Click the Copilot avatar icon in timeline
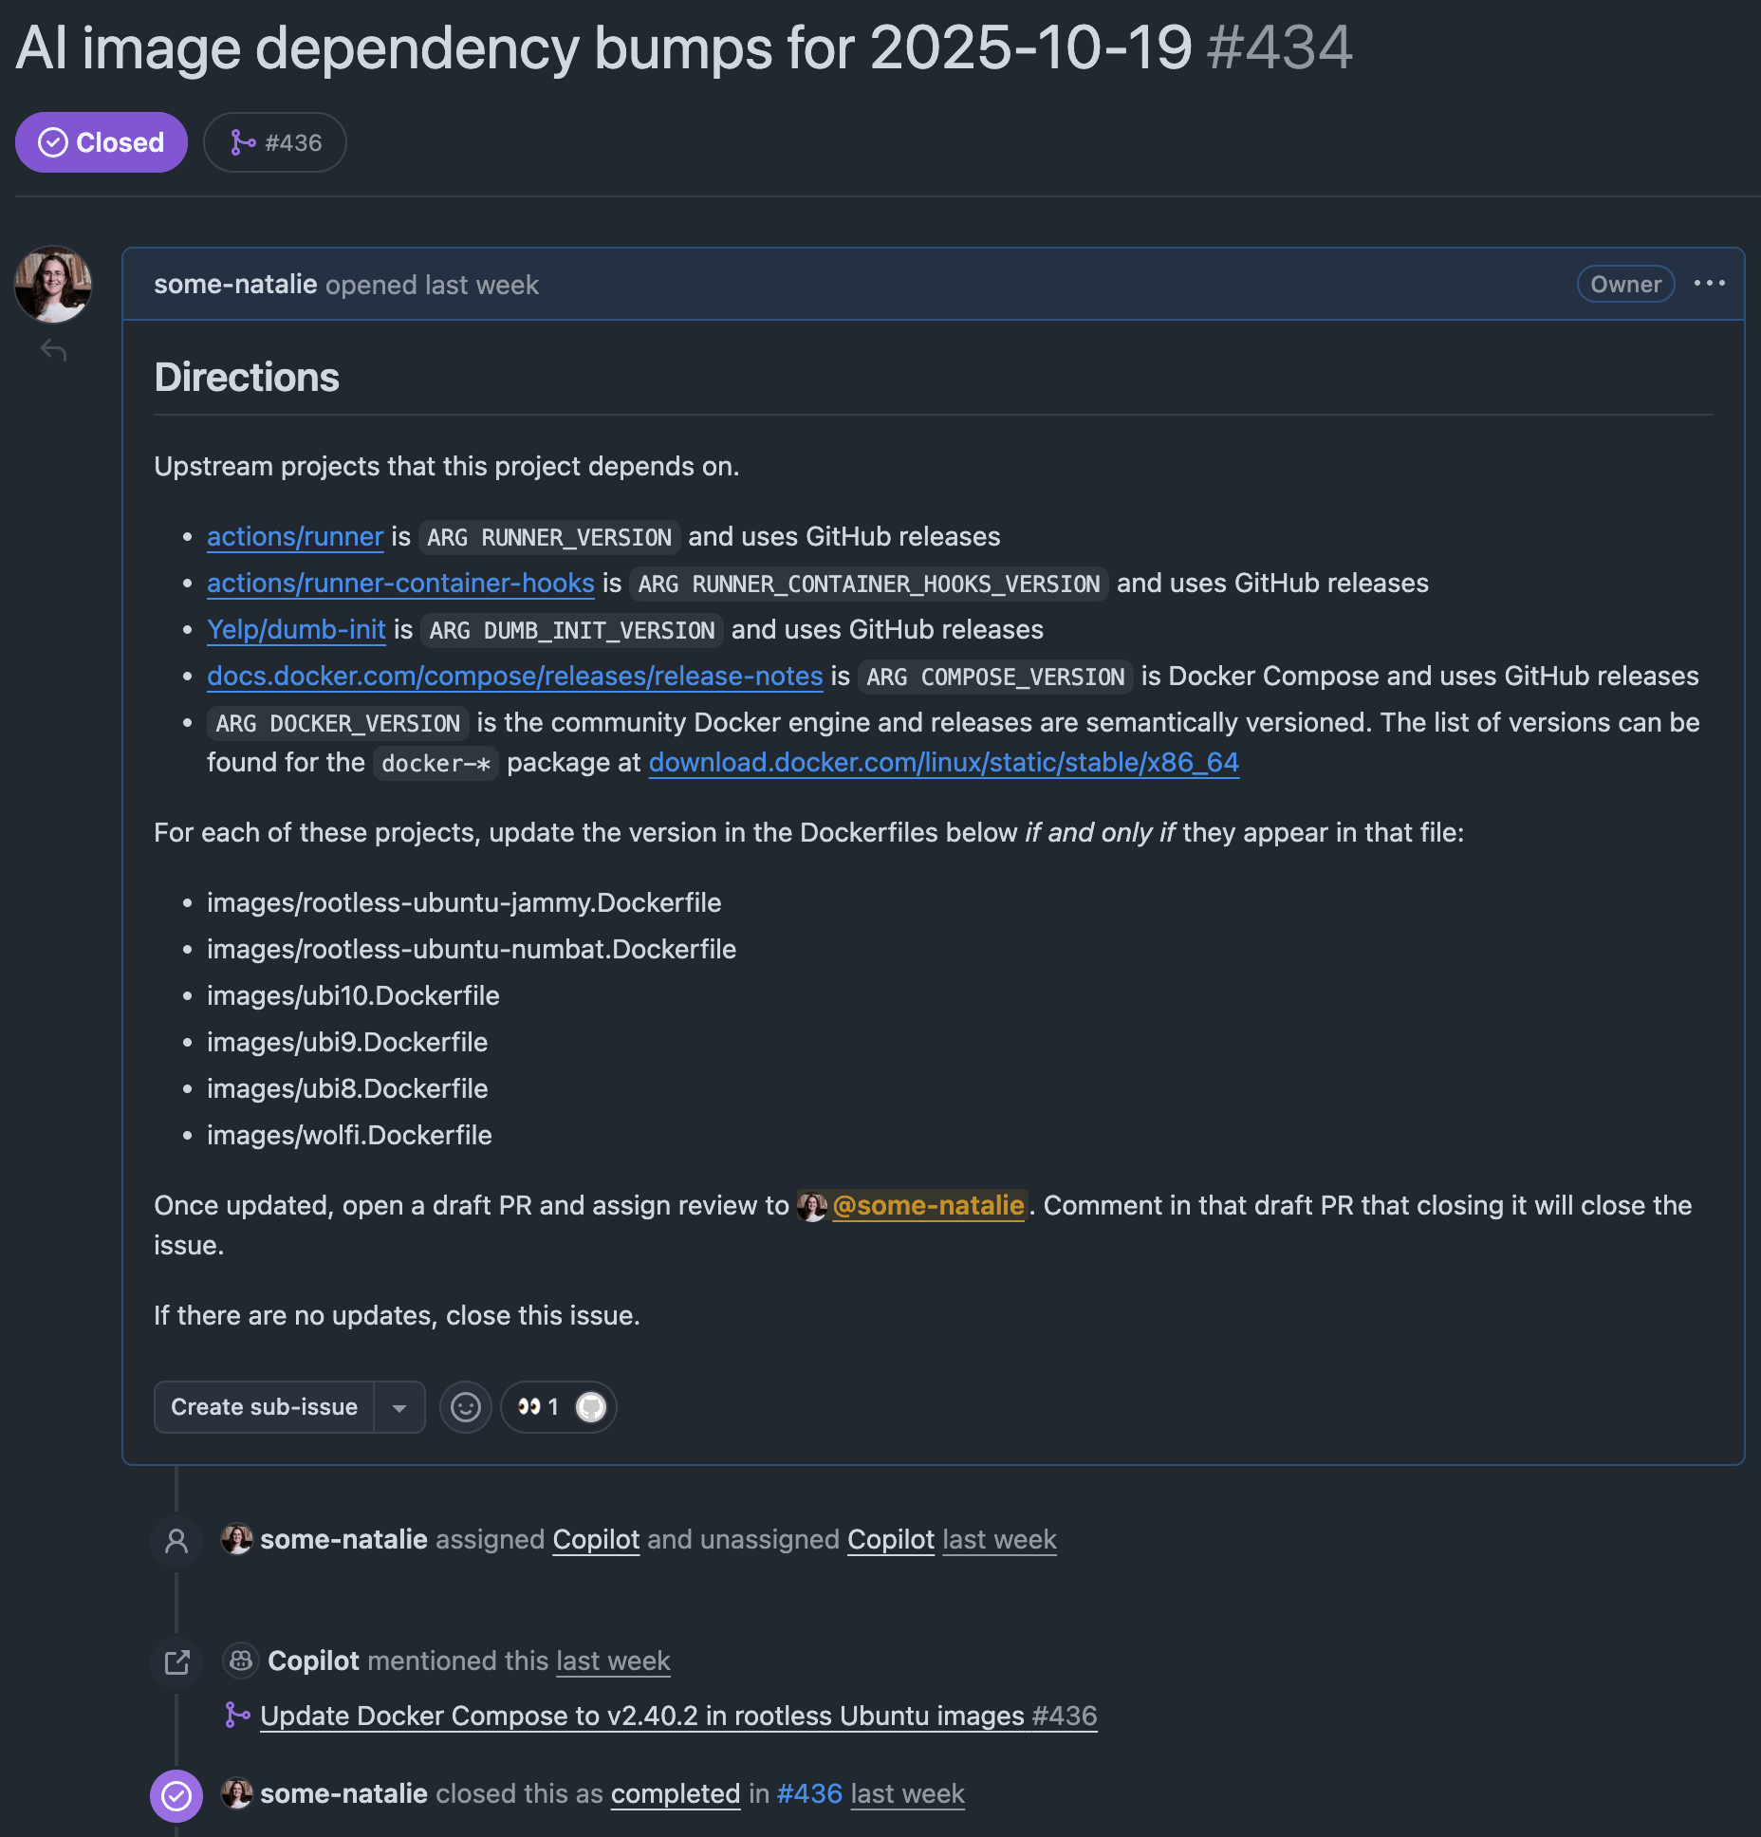This screenshot has width=1761, height=1837. click(x=241, y=1661)
